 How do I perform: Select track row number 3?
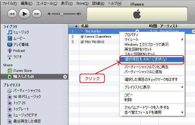pos(94,42)
